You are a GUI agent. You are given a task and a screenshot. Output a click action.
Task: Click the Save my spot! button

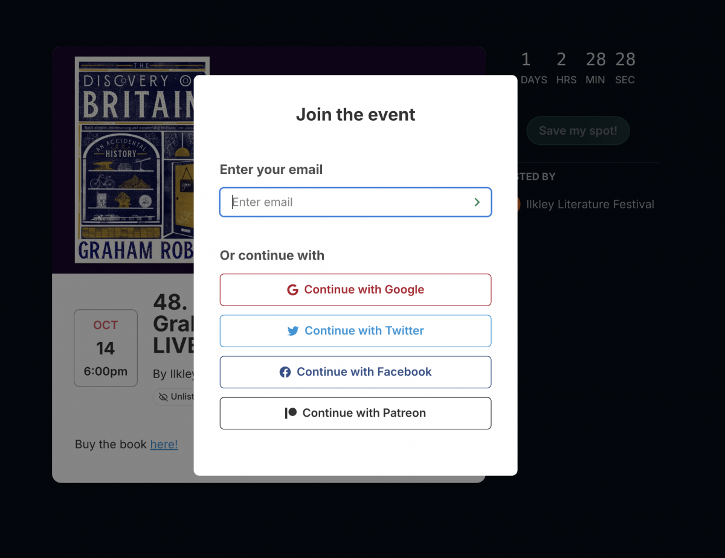[578, 130]
